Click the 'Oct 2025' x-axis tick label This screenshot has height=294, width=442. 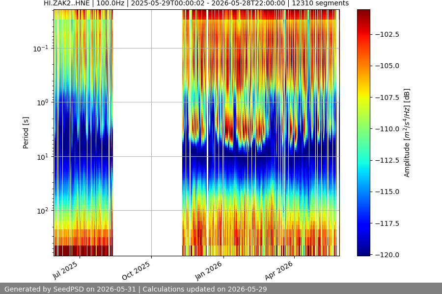pos(136,271)
